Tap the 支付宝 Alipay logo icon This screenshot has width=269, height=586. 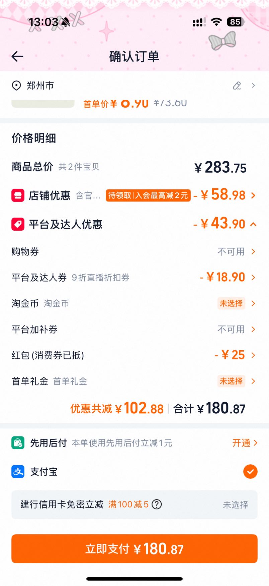pyautogui.click(x=18, y=472)
